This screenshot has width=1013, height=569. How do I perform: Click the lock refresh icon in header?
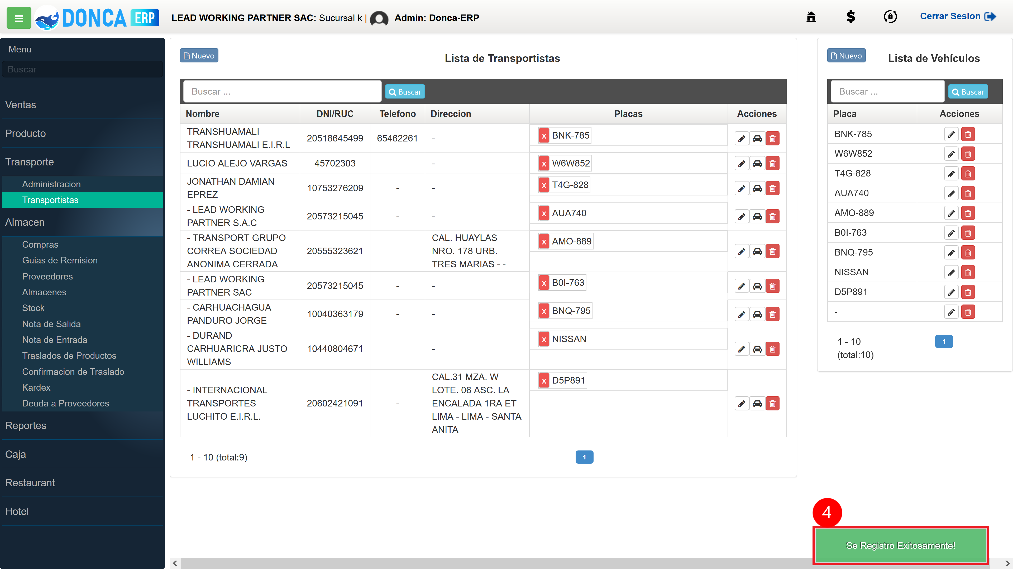(890, 17)
